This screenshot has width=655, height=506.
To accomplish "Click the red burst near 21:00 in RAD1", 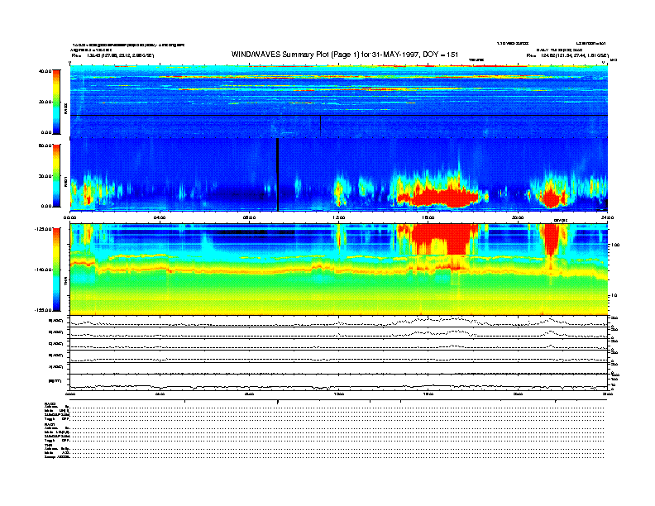I will 552,198.
